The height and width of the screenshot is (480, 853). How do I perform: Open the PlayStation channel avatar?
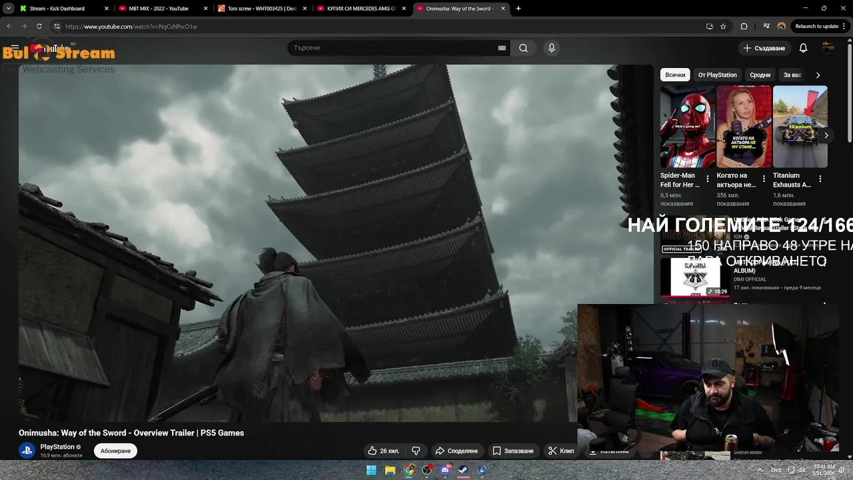(27, 451)
